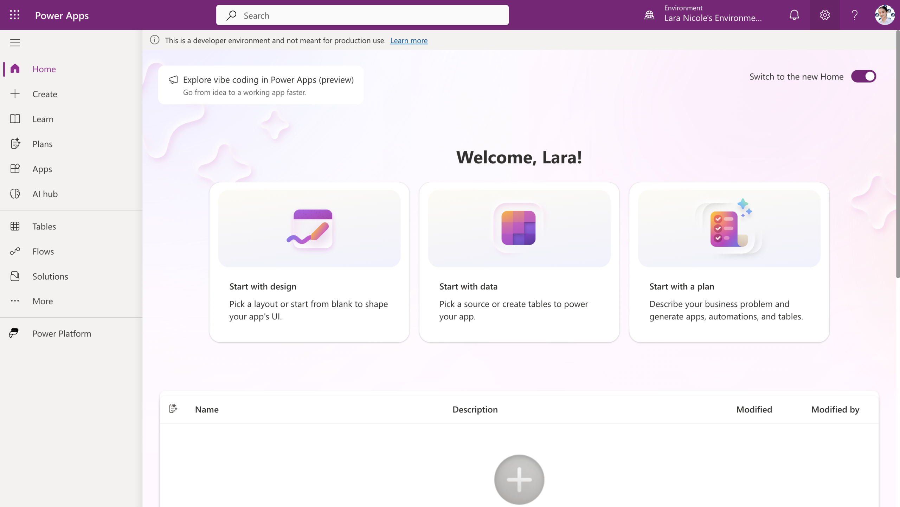Open the user profile avatar

884,15
